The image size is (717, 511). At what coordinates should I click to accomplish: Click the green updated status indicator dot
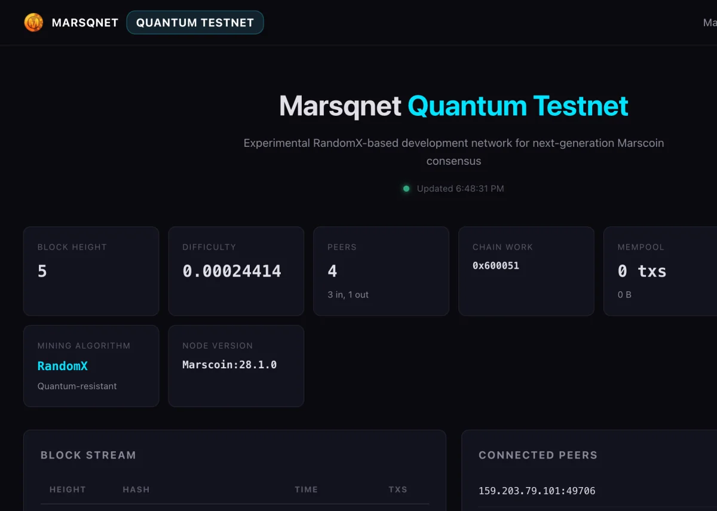point(406,188)
